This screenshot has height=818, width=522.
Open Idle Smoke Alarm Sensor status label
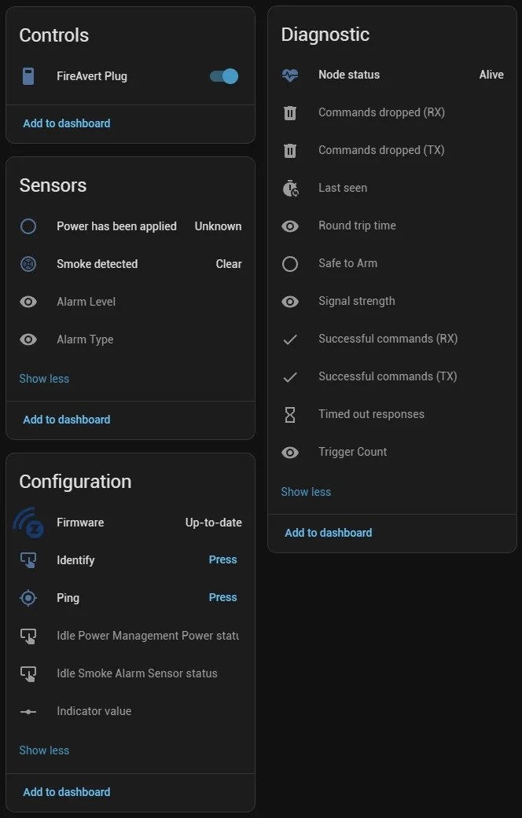coord(138,673)
